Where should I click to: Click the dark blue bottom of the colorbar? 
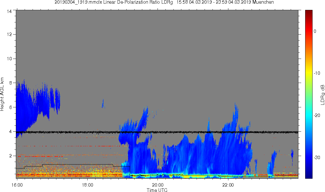[x=309, y=176]
